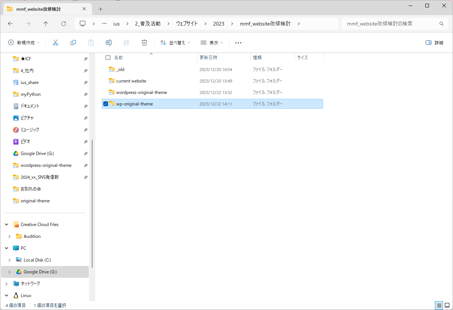This screenshot has height=310, width=453.
Task: Collapse the Creative Cloud Files node
Action: tap(7, 225)
